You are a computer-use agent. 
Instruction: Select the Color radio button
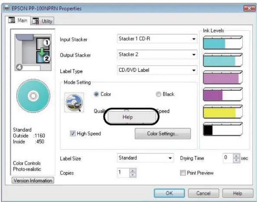pos(96,94)
